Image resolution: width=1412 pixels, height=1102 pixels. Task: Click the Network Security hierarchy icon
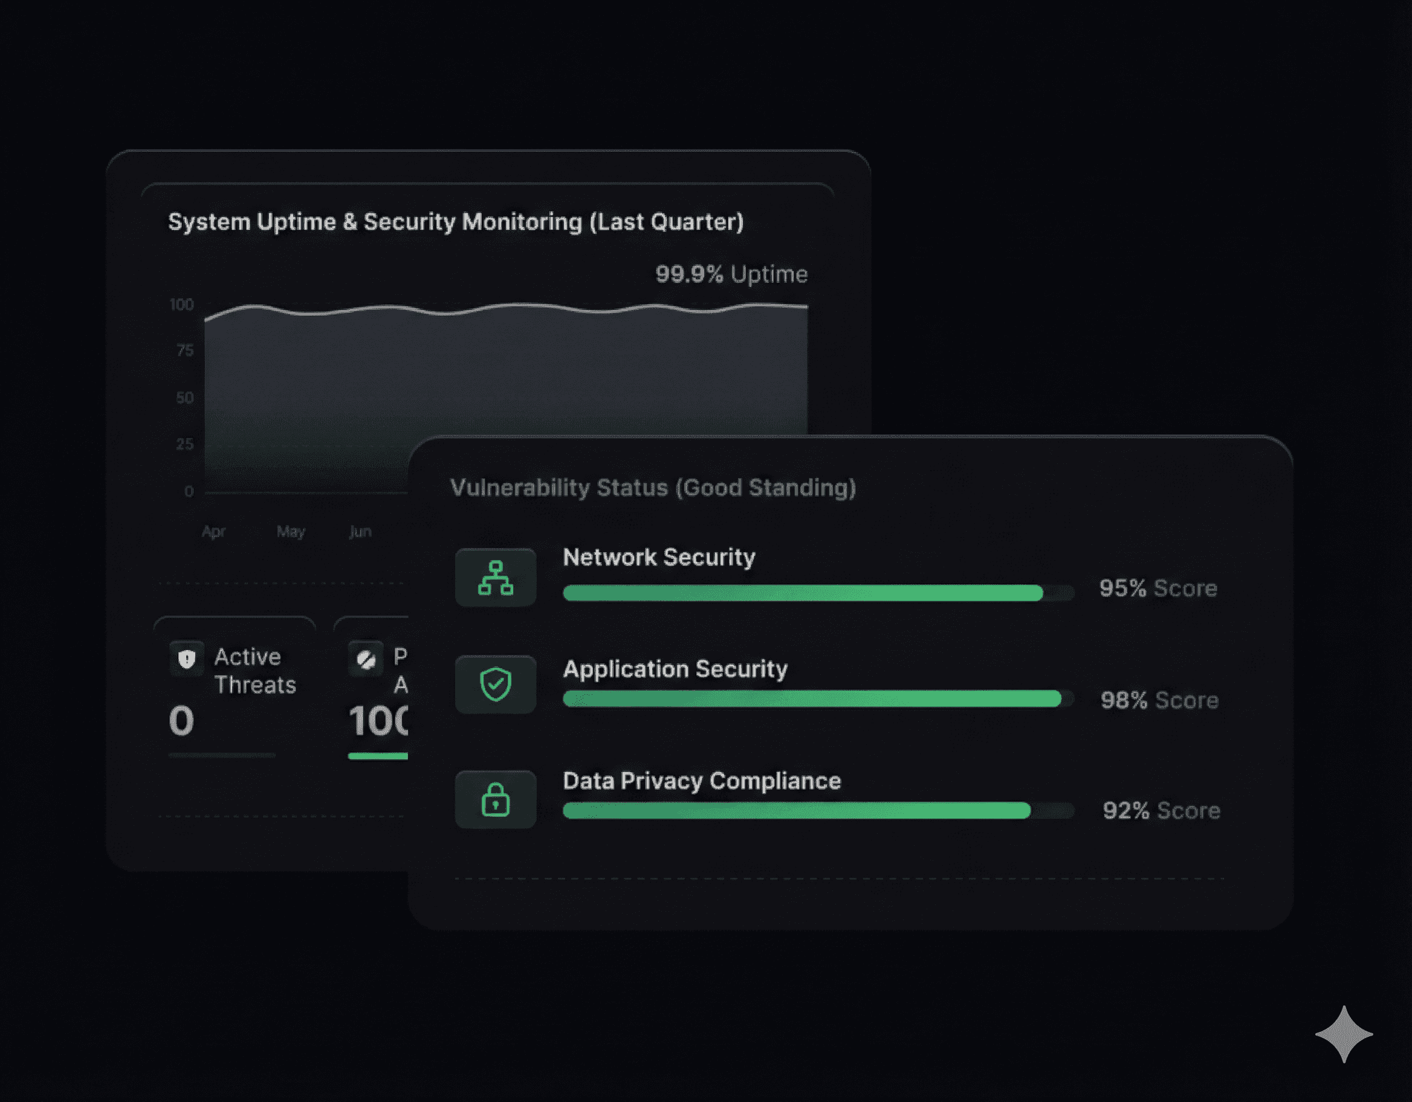(x=495, y=577)
